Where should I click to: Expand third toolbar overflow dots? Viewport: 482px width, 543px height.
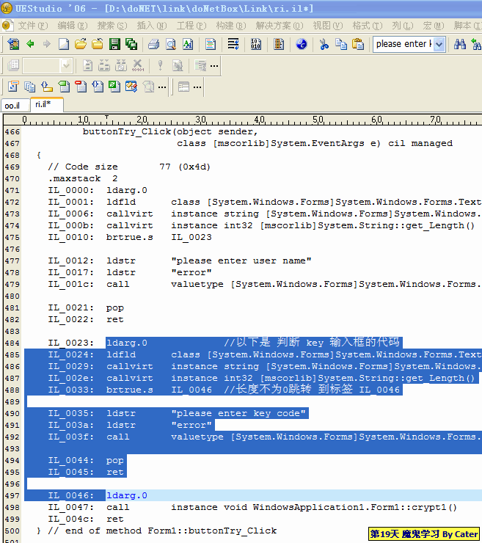pyautogui.click(x=162, y=87)
